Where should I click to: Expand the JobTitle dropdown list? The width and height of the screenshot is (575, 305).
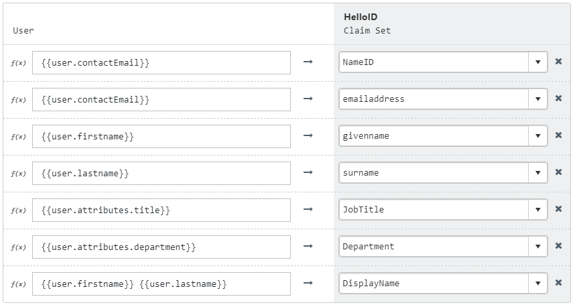coord(538,209)
